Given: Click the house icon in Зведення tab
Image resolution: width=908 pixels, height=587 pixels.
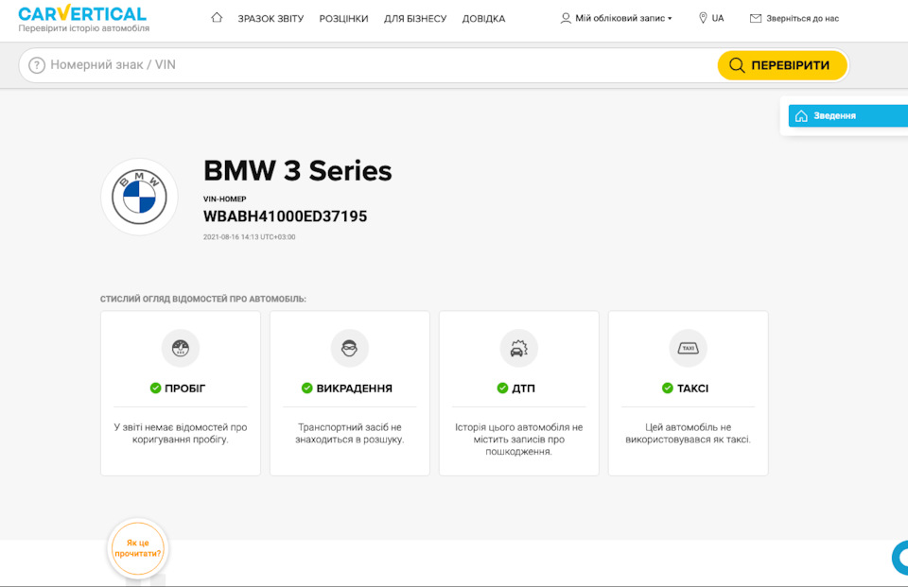Looking at the screenshot, I should [x=801, y=115].
